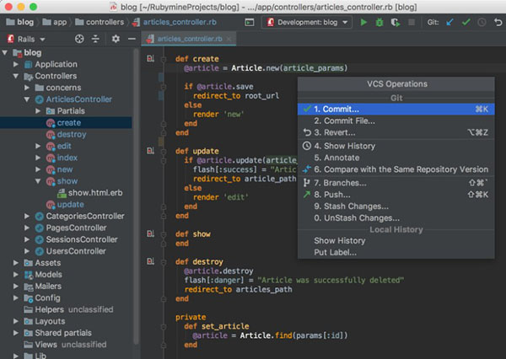Screen dimensions: 506x359
Task: Expand the Application node
Action: (x=16, y=64)
